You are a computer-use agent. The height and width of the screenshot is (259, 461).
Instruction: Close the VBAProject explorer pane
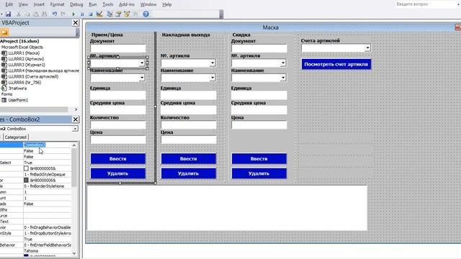click(76, 22)
